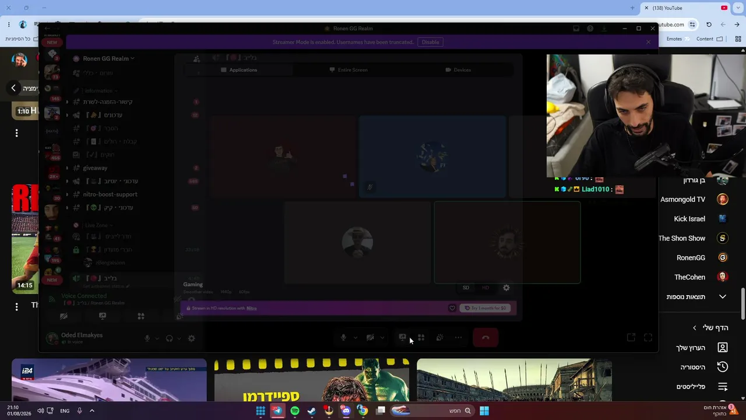746x420 pixels.
Task: Reload the page in Chrome
Action: click(x=709, y=24)
